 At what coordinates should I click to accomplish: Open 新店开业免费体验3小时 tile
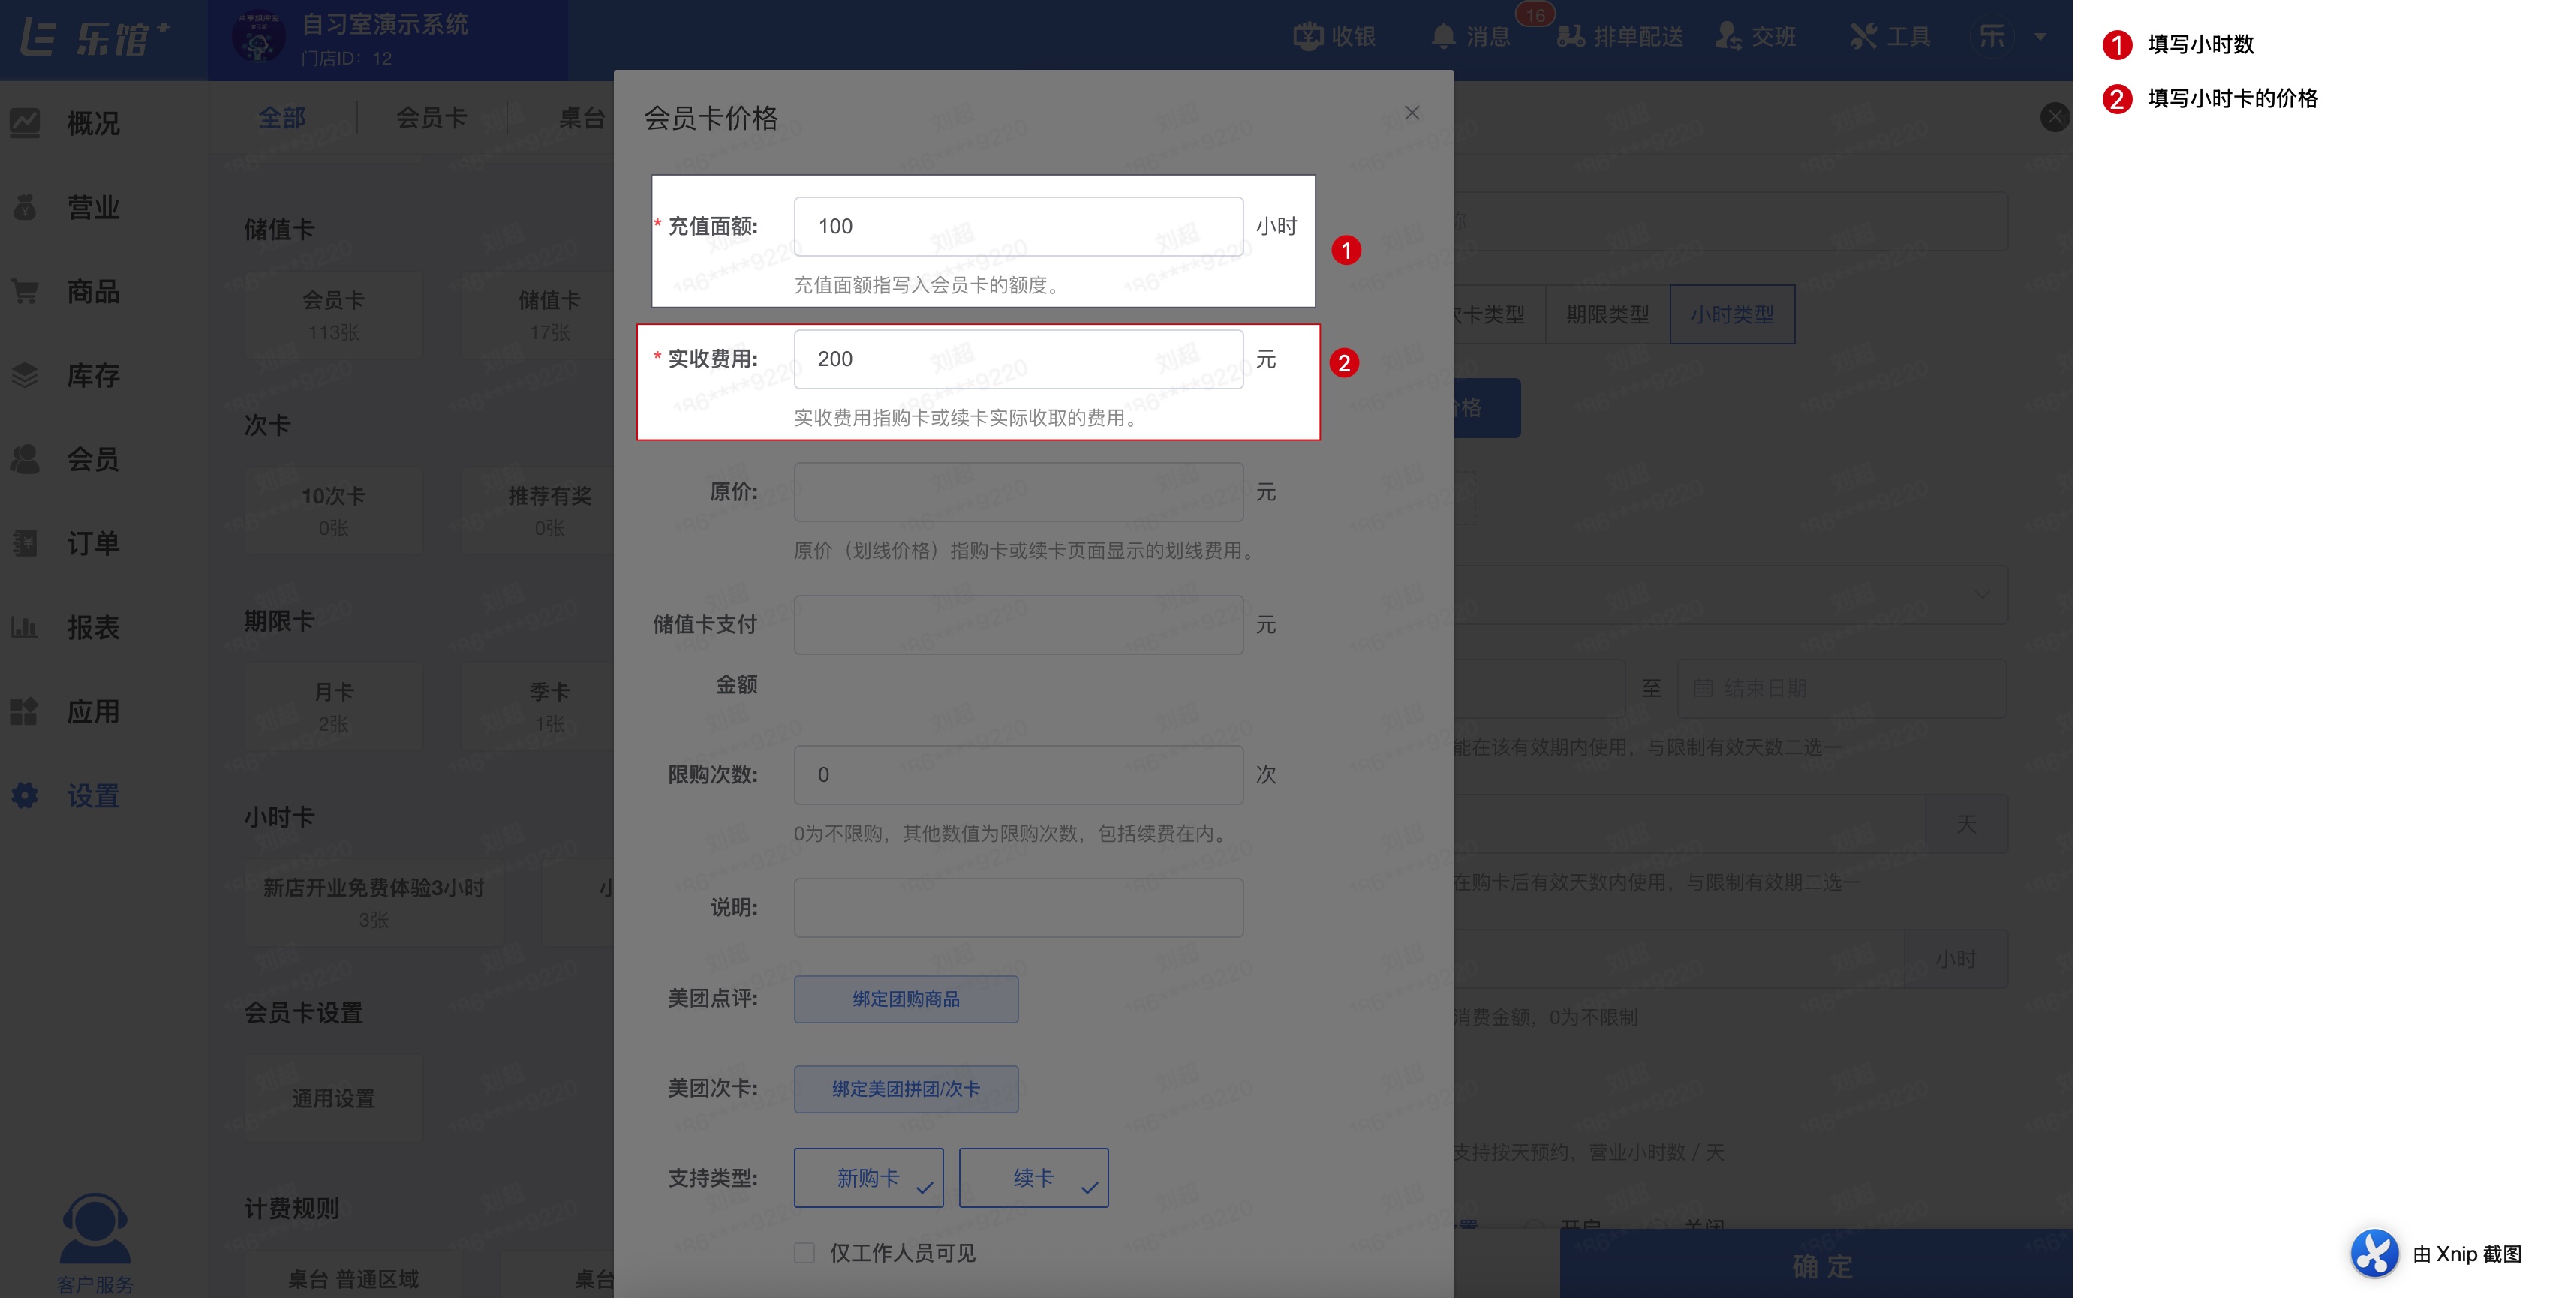point(374,903)
